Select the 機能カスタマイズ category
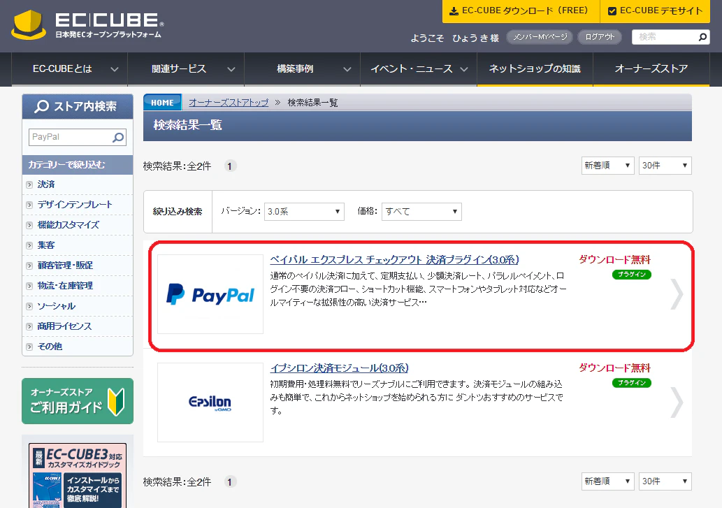The image size is (722, 508). click(x=68, y=225)
